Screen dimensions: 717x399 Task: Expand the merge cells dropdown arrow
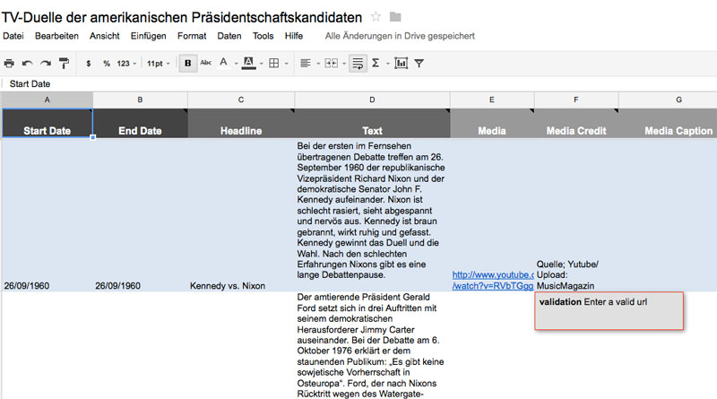click(x=344, y=64)
